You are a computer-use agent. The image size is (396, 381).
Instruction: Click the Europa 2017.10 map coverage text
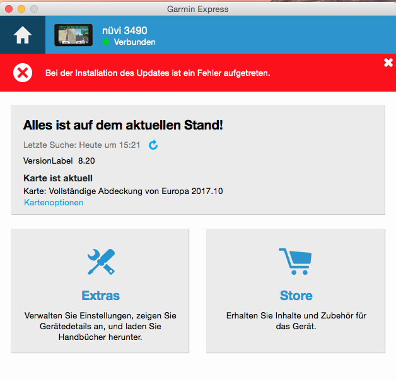(123, 191)
